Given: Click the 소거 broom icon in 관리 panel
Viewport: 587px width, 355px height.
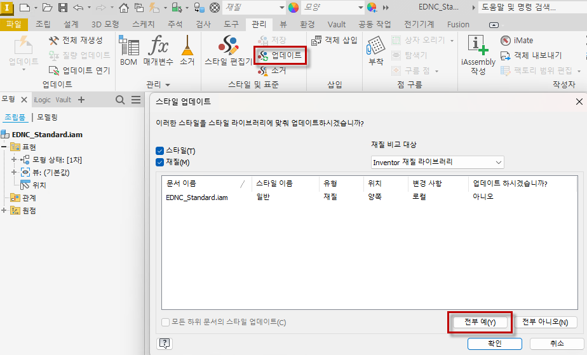Looking at the screenshot, I should [x=187, y=50].
